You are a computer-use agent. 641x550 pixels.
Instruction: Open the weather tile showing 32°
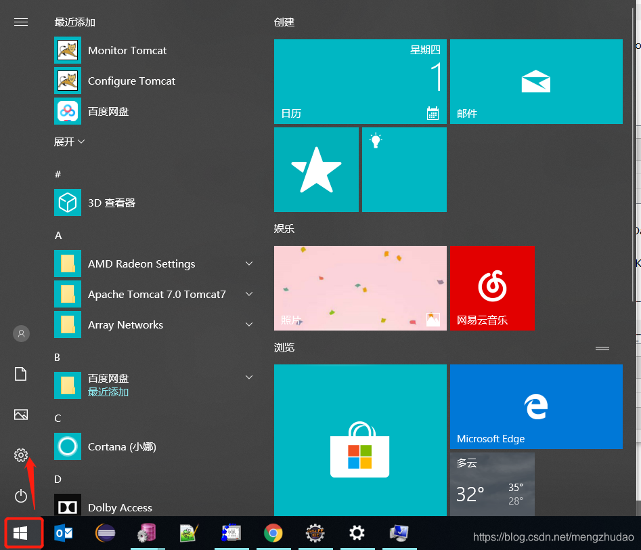[x=492, y=484]
